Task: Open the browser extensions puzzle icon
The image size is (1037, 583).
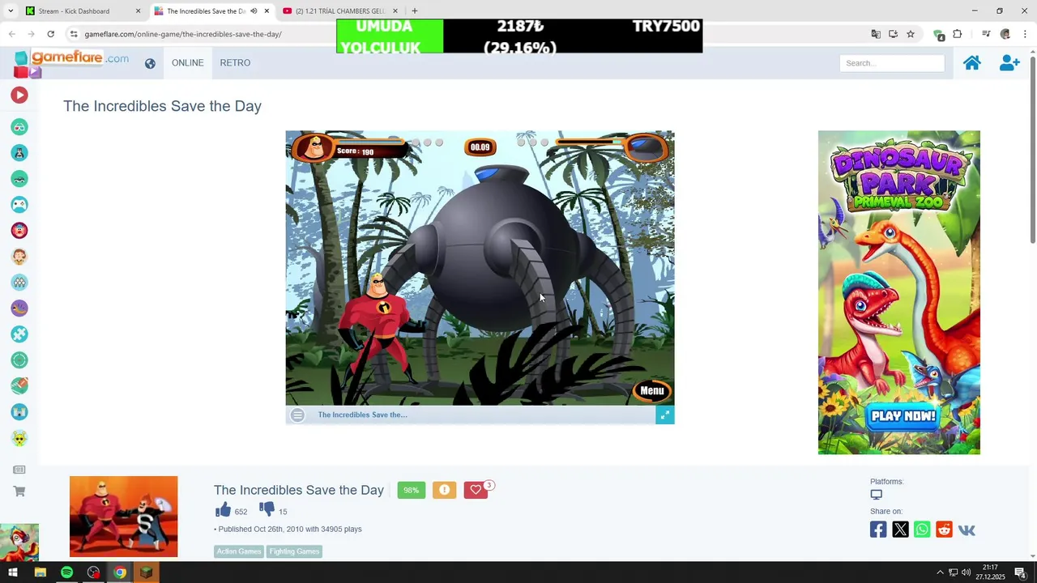Action: pyautogui.click(x=957, y=34)
